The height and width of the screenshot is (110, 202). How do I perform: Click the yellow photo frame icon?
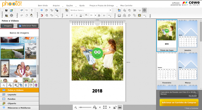click(139, 15)
